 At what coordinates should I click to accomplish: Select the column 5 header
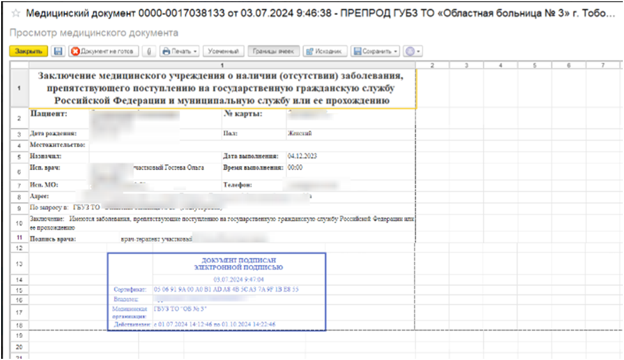click(535, 66)
